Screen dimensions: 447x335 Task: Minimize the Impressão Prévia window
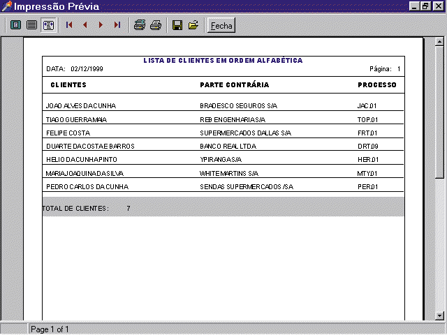414,6
